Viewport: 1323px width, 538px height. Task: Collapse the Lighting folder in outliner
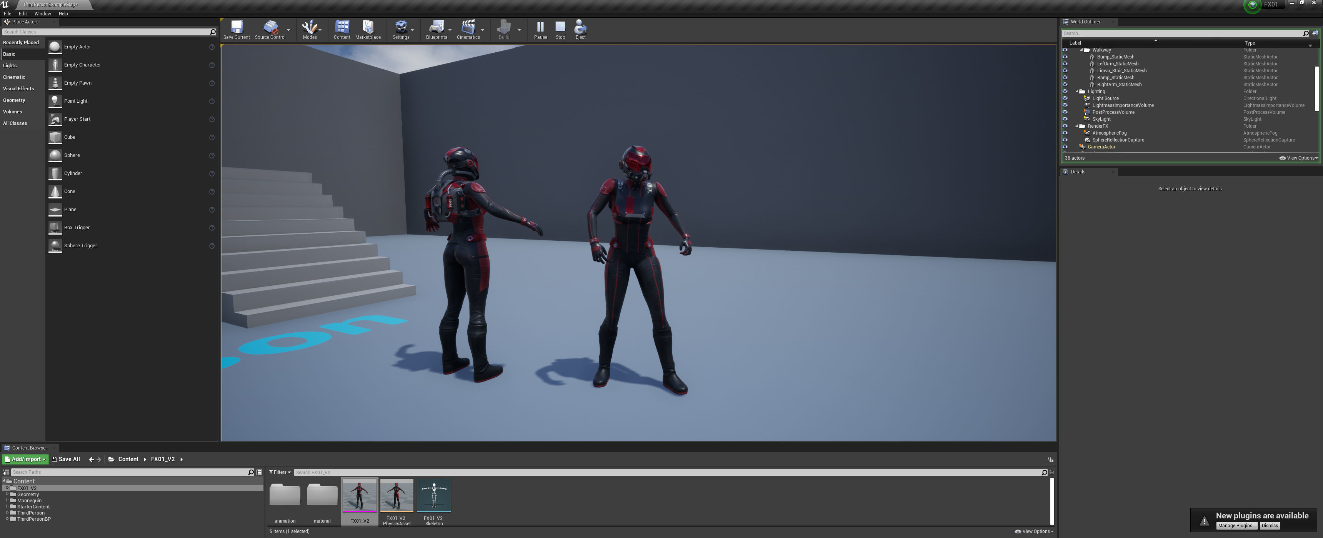point(1076,92)
